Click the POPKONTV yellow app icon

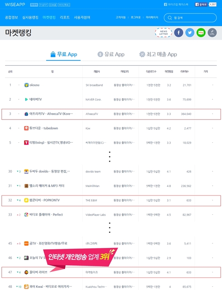coord(26,200)
